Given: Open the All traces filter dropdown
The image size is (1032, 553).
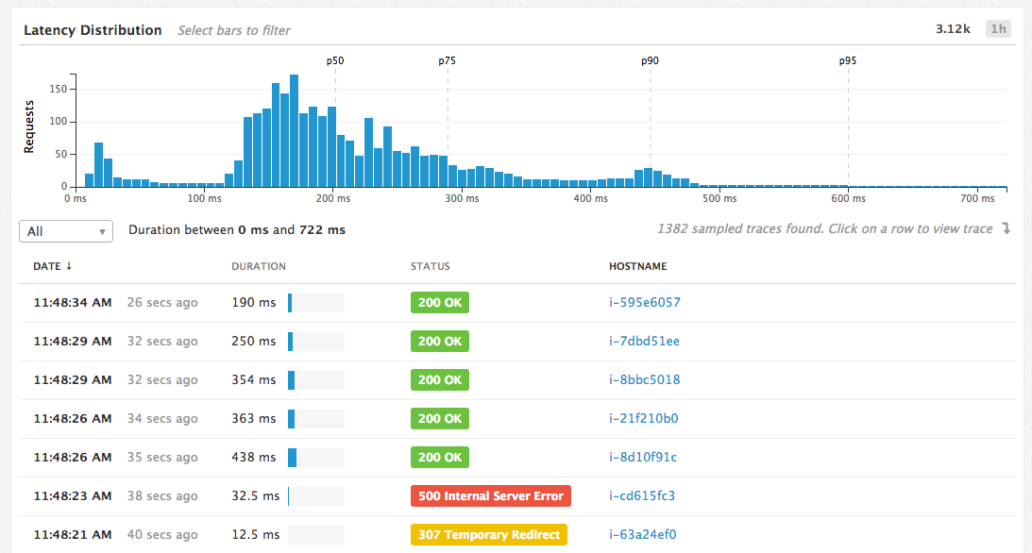Looking at the screenshot, I should [66, 231].
